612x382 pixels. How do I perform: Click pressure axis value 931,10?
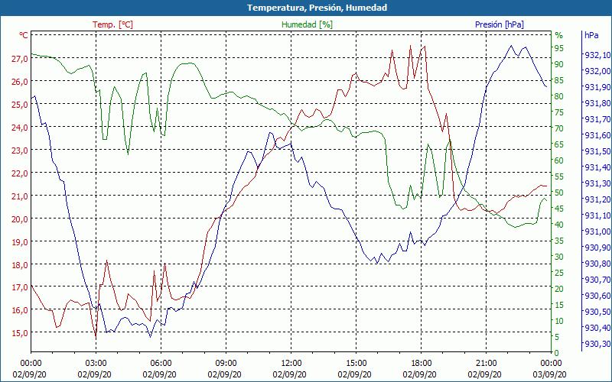[x=597, y=215]
